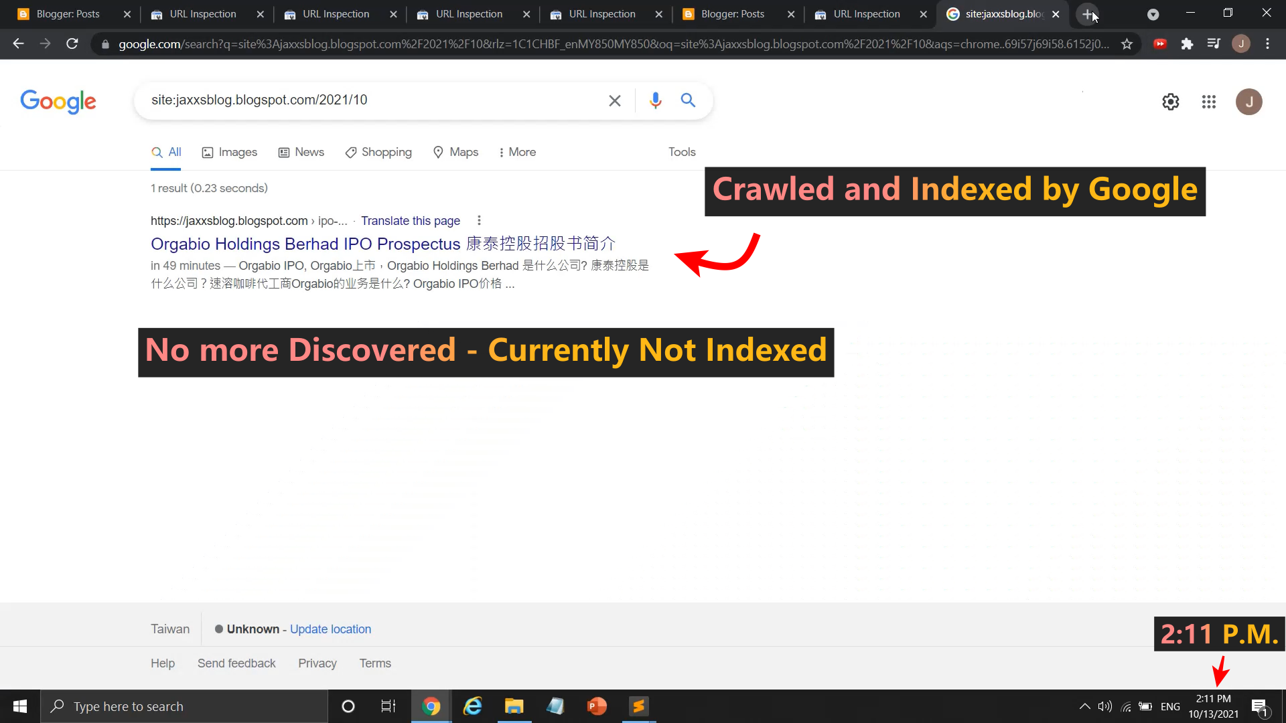Click the clear search query X icon

(x=615, y=100)
